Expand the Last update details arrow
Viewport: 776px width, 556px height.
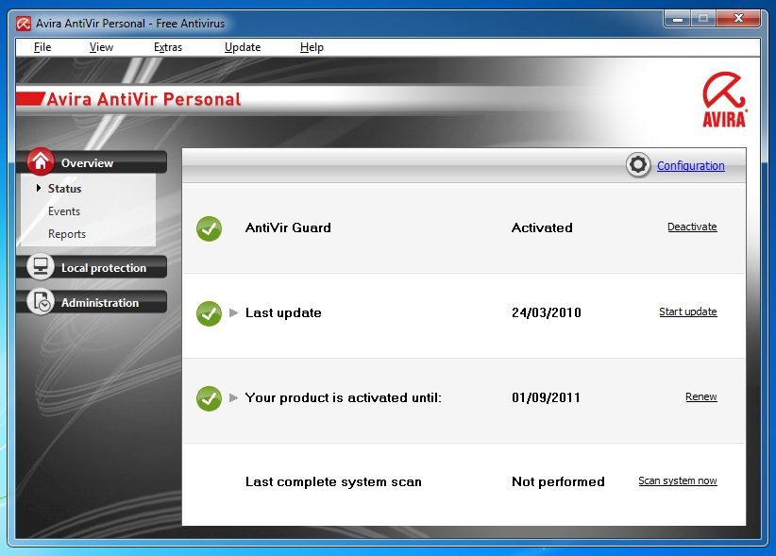(234, 313)
